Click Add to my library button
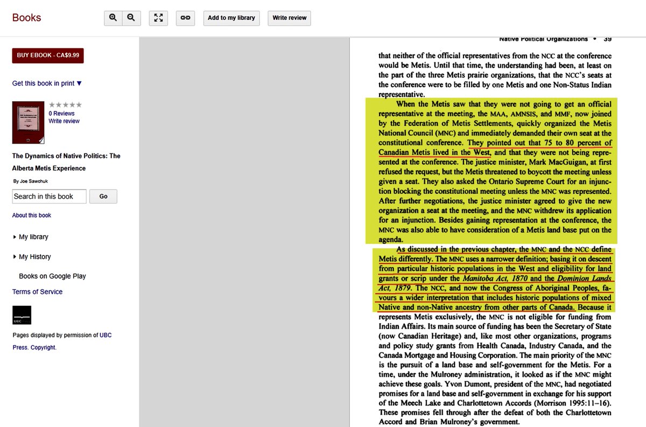646x427 pixels. click(x=231, y=18)
